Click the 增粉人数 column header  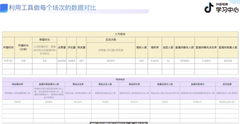click(x=142, y=47)
